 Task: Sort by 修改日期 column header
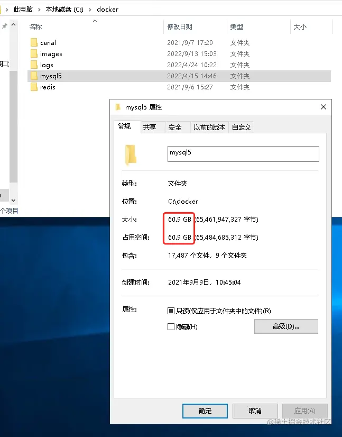coord(180,27)
